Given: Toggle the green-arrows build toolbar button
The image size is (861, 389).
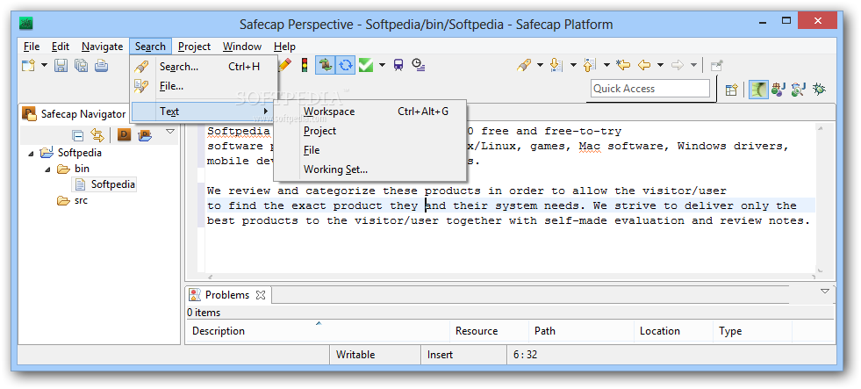Looking at the screenshot, I should coord(325,65).
